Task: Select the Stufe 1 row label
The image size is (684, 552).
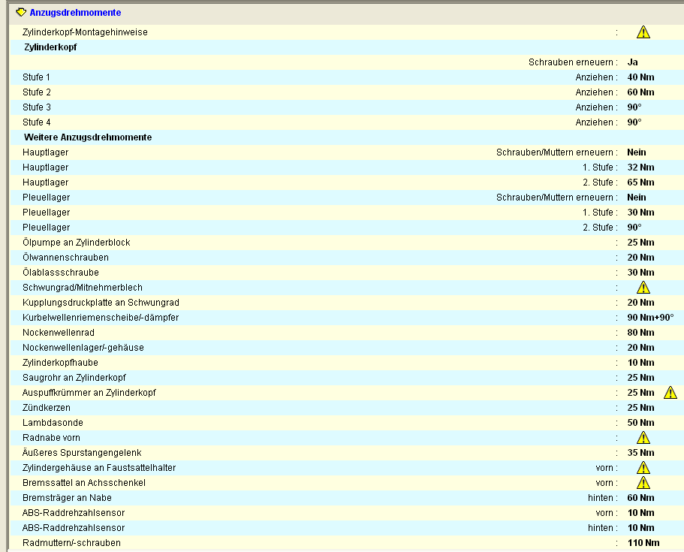Action: click(x=37, y=77)
